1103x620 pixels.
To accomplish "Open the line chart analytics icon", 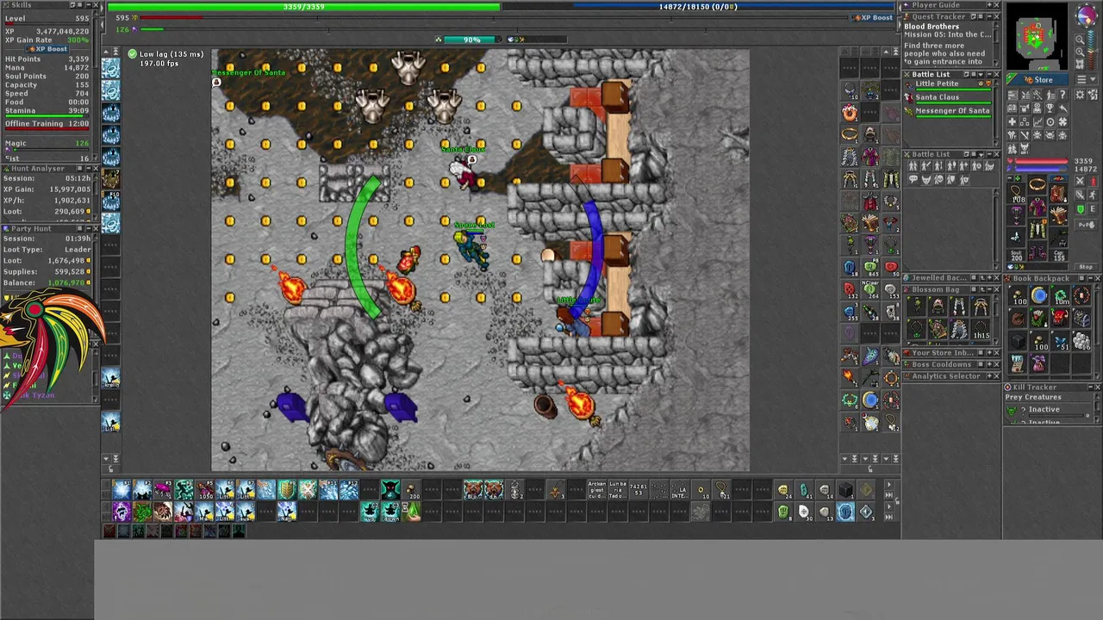I will click(x=1038, y=122).
